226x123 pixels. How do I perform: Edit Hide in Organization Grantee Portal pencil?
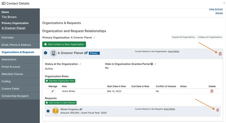click(155, 64)
